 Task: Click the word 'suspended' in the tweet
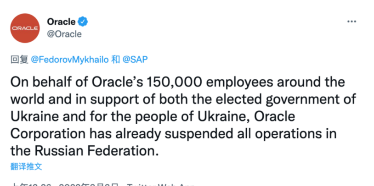click(x=198, y=134)
